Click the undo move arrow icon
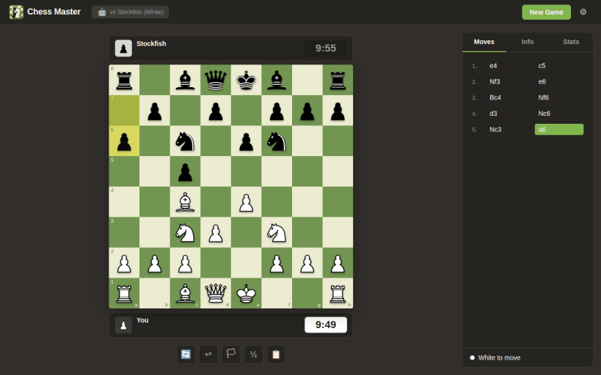The image size is (601, 375). (x=208, y=354)
